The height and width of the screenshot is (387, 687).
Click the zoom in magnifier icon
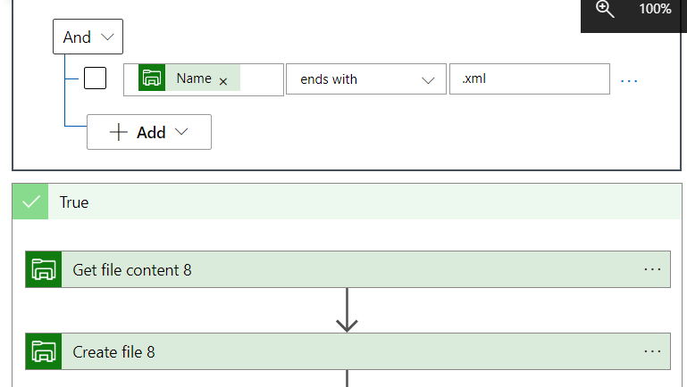coord(605,9)
